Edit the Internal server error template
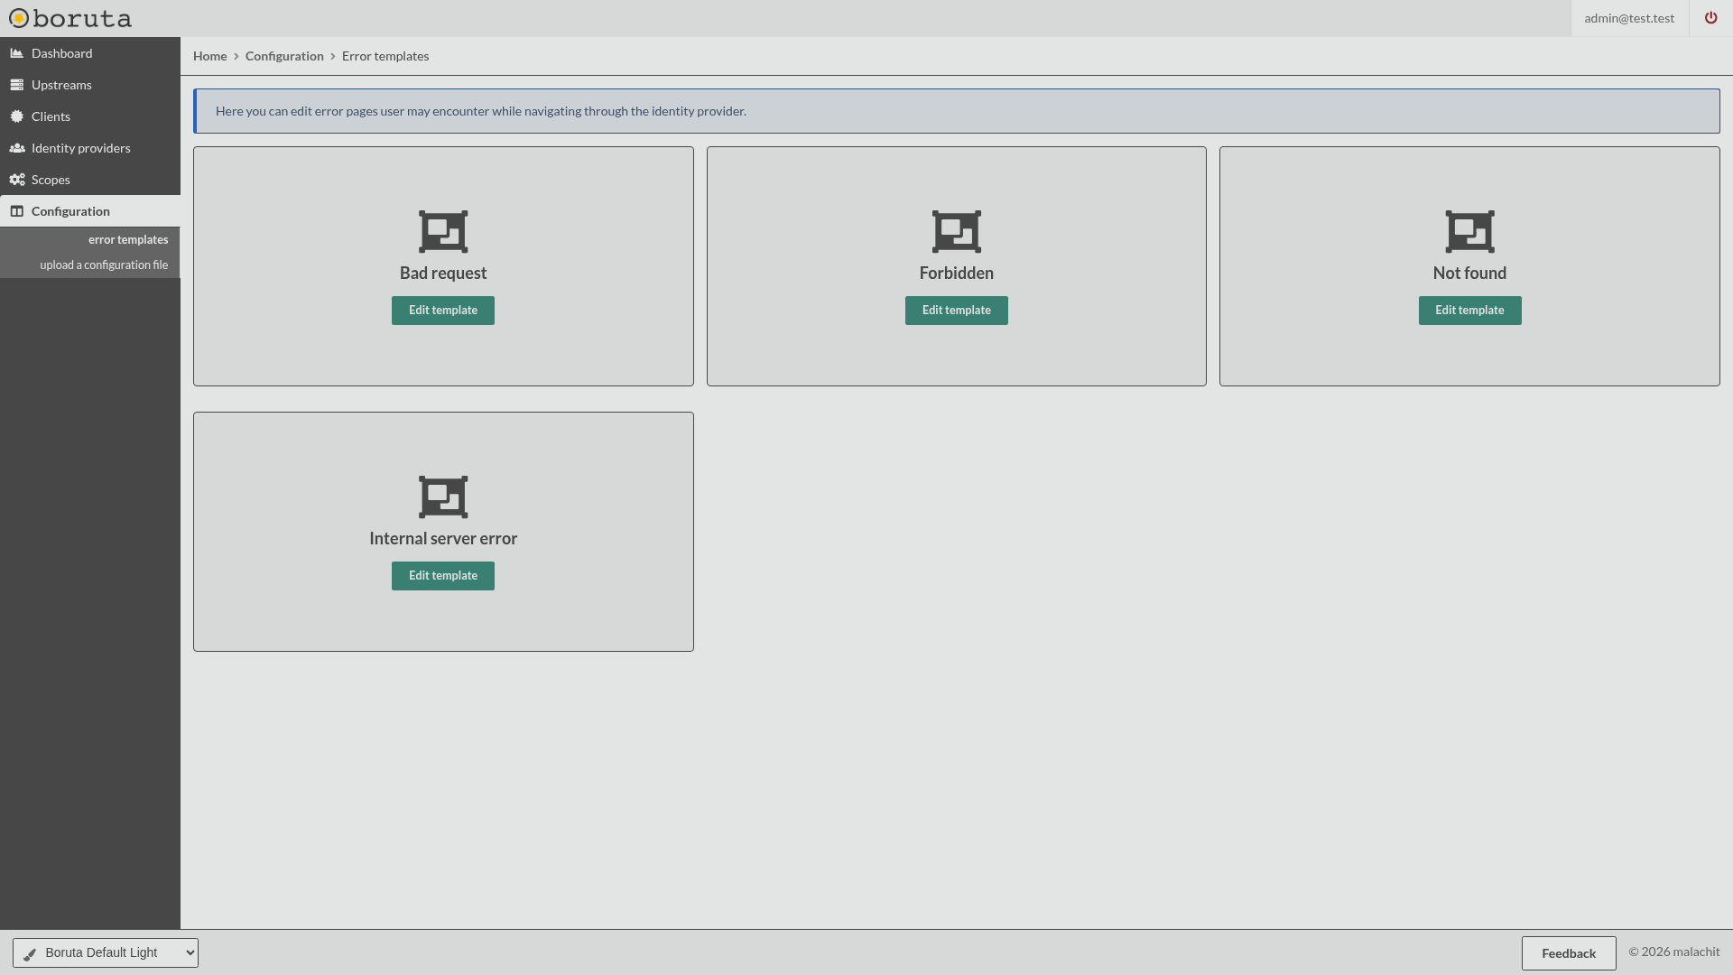The height and width of the screenshot is (975, 1733). pos(443,576)
